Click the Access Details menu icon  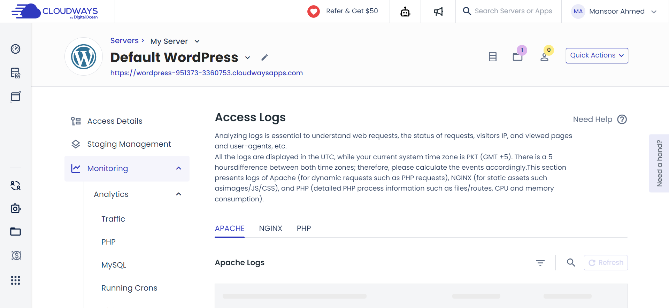tap(76, 121)
